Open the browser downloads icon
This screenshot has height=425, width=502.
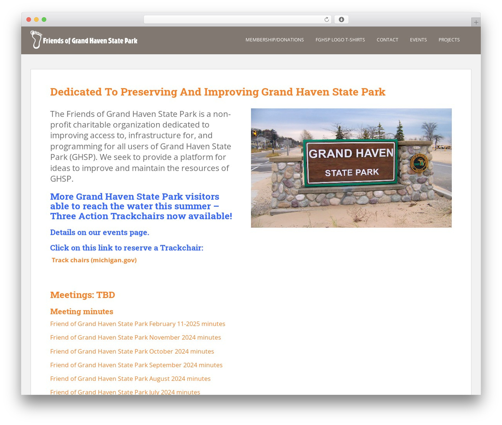click(x=342, y=20)
